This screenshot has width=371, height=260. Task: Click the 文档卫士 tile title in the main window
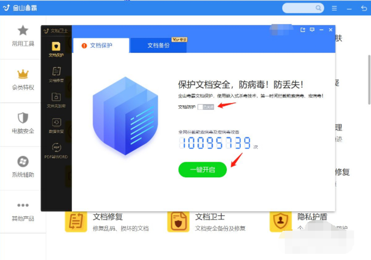click(x=210, y=216)
